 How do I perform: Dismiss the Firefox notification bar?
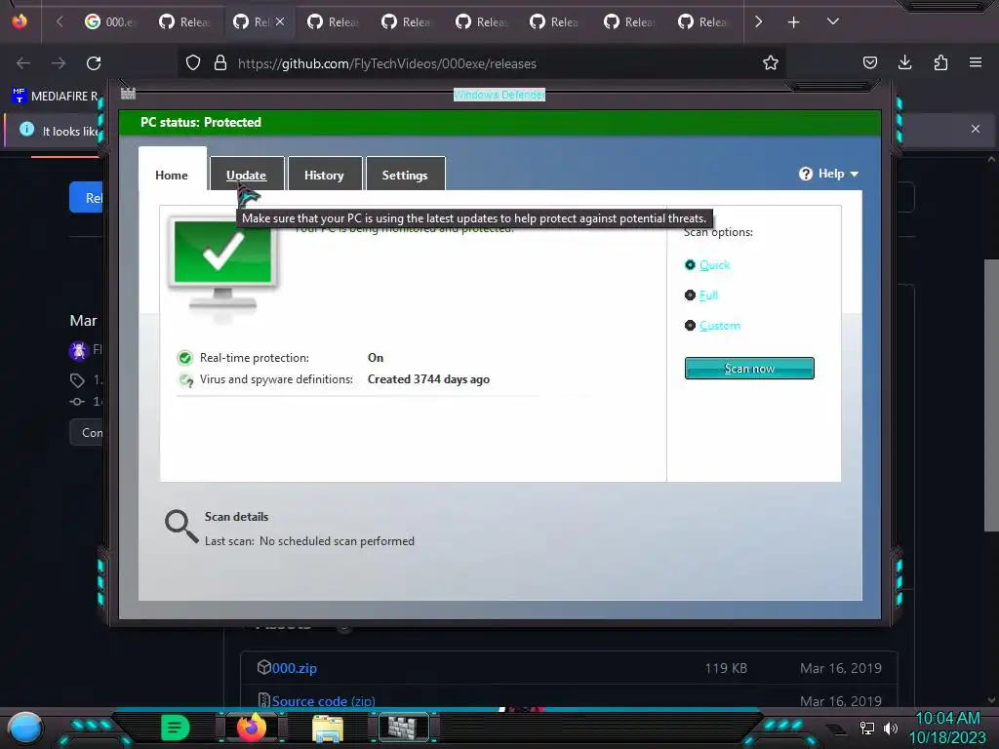click(x=976, y=129)
